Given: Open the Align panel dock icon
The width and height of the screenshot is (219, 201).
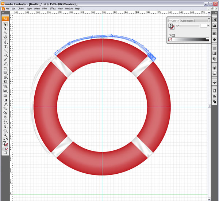Looking at the screenshot, I should [x=214, y=96].
